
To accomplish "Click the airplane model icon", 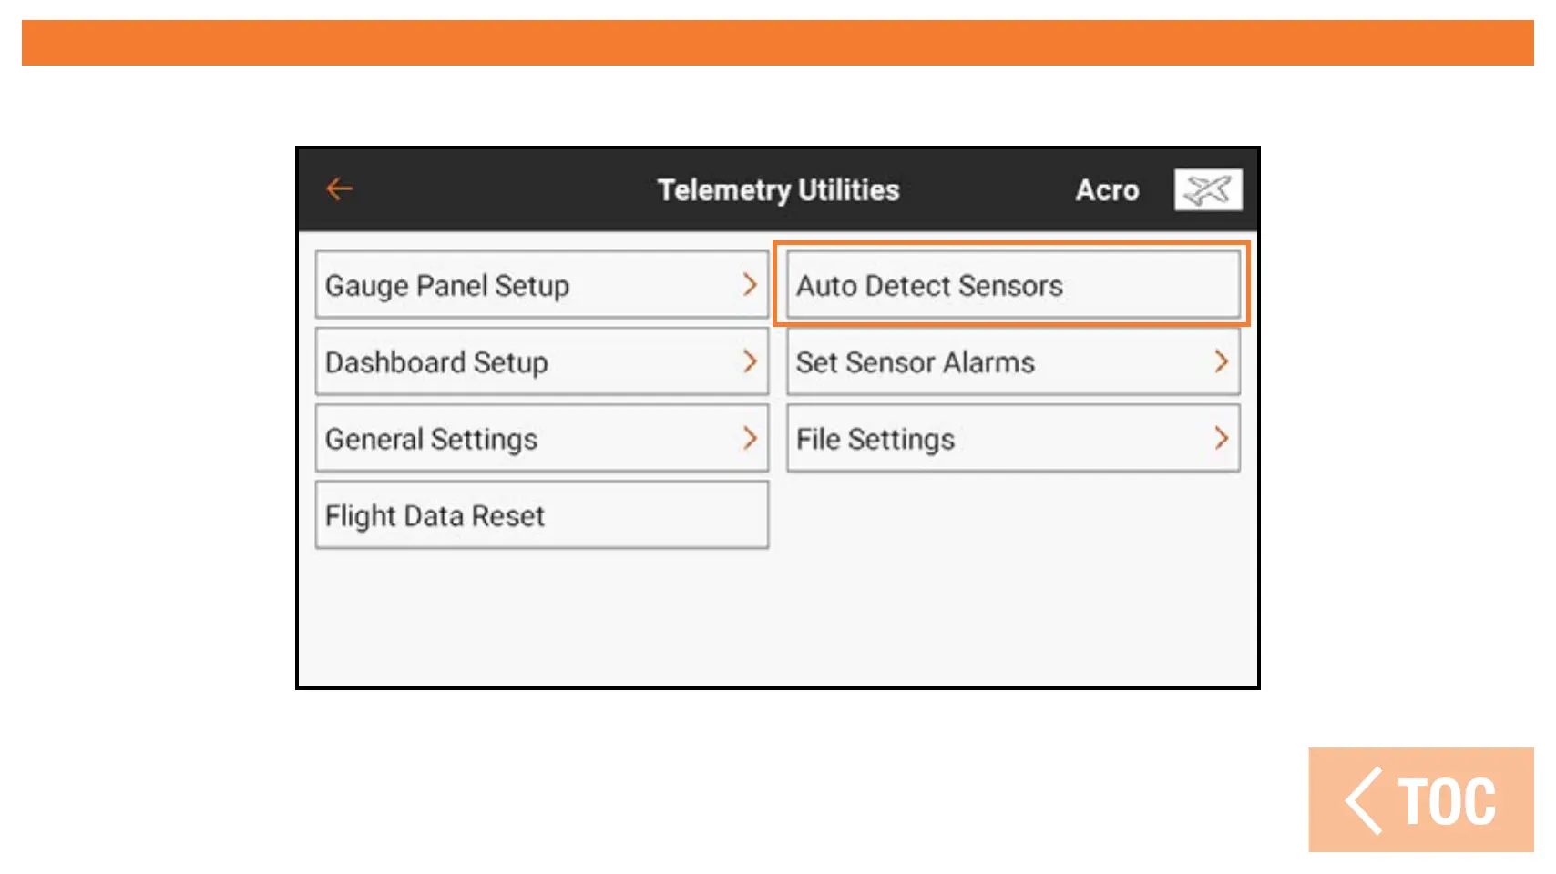I will click(x=1208, y=190).
